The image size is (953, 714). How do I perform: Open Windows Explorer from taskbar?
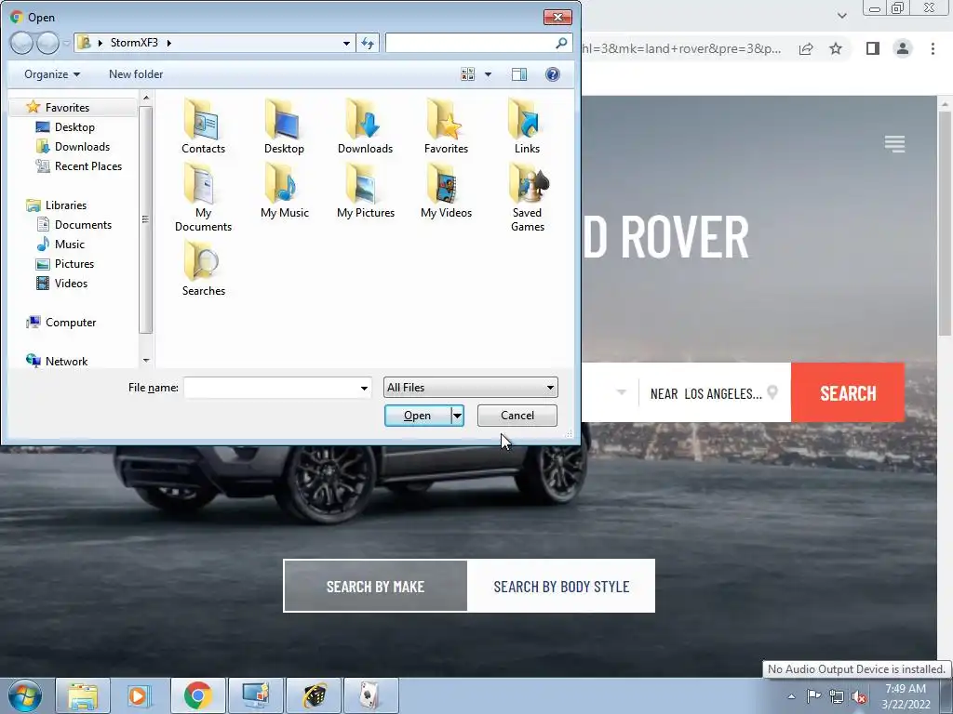[x=83, y=695]
